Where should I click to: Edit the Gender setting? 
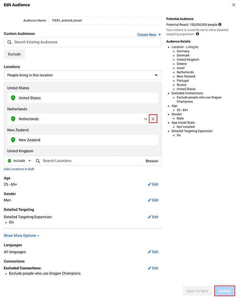153,200
